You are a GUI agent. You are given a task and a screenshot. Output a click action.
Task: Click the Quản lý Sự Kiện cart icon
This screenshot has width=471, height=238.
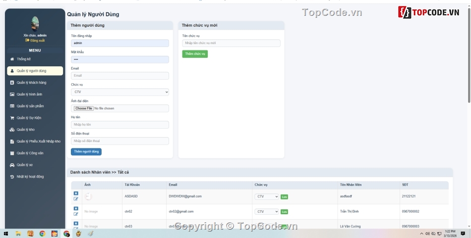coord(12,118)
